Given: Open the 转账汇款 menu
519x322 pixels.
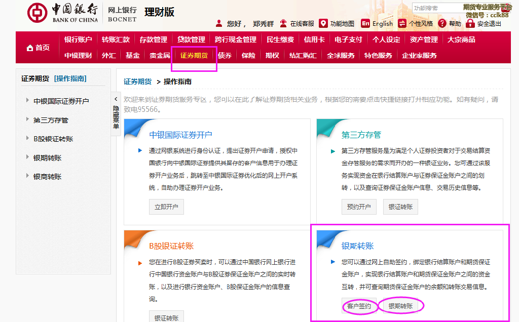Looking at the screenshot, I should (x=116, y=39).
